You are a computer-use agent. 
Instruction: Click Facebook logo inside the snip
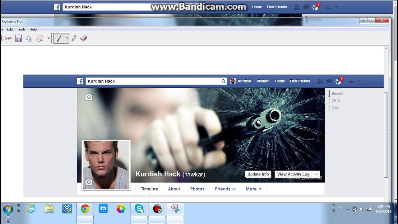(x=80, y=81)
